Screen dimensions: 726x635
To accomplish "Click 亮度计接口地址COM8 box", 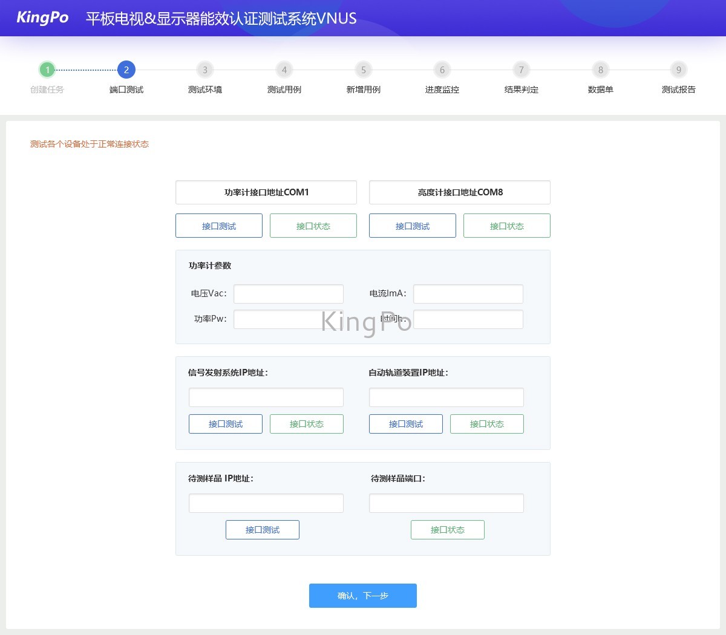I will pyautogui.click(x=460, y=192).
